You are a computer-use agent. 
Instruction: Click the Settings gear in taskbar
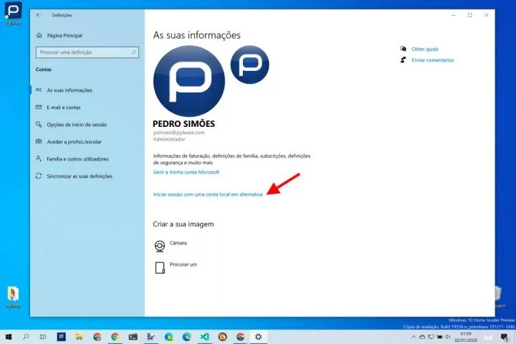(258, 336)
